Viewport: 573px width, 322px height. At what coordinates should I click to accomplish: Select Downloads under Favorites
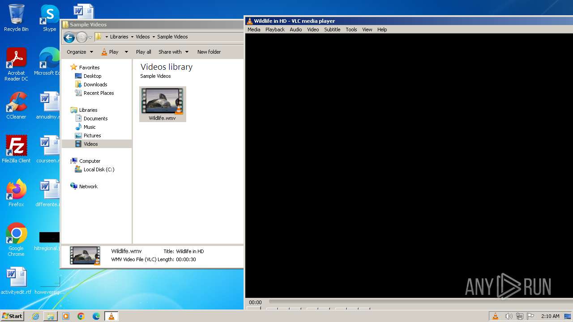tap(95, 85)
